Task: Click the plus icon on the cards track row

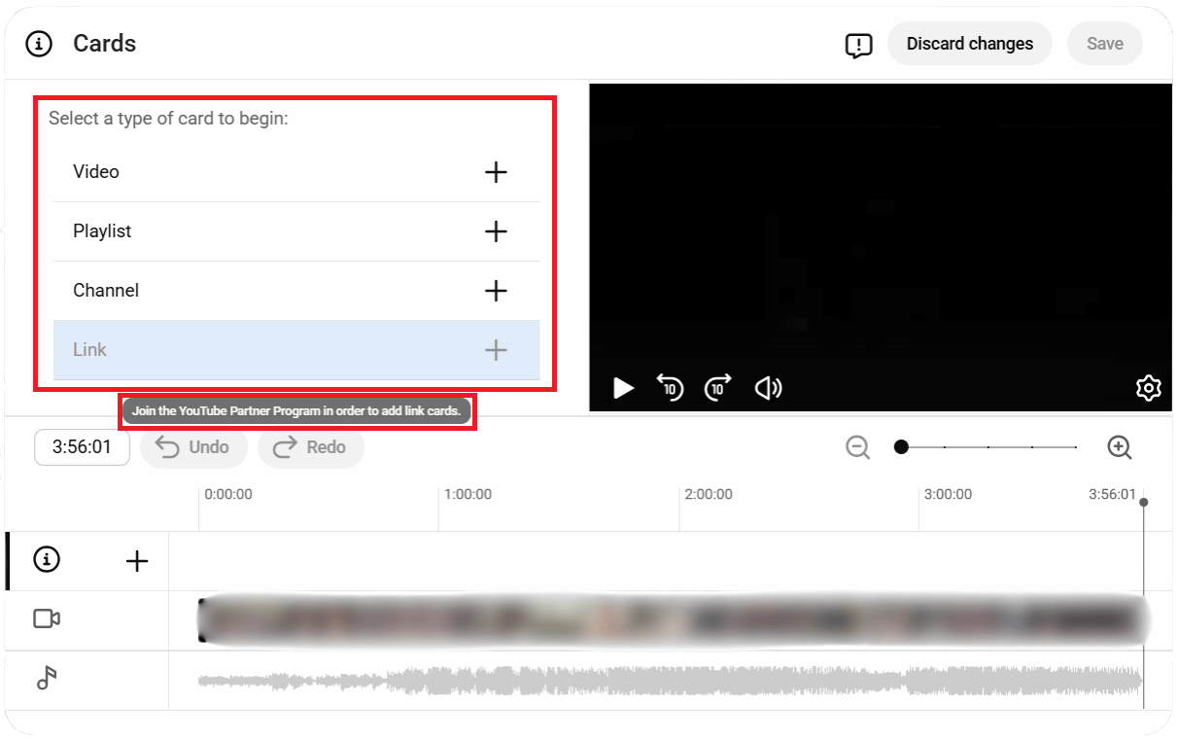Action: 137,560
